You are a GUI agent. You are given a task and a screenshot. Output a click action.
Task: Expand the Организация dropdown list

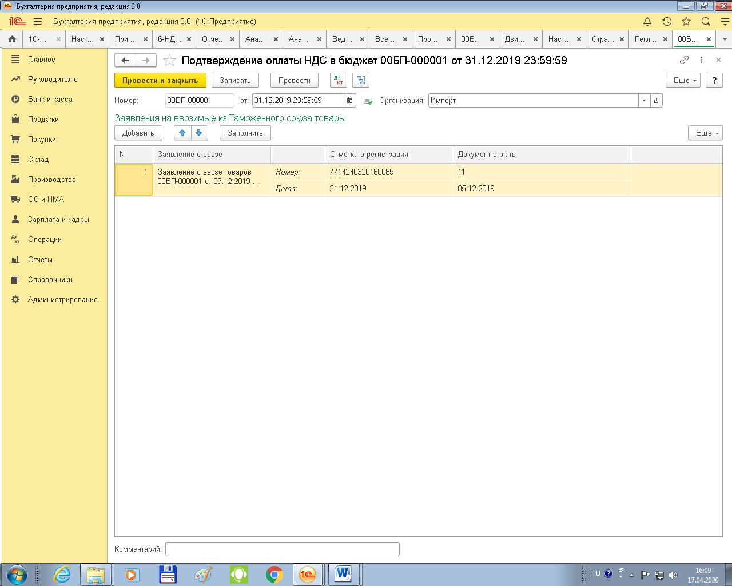click(x=644, y=101)
